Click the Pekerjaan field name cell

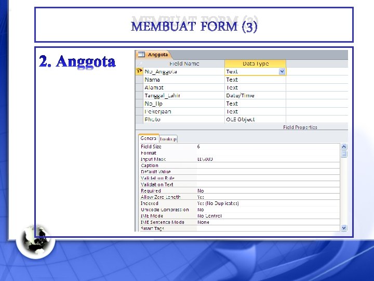(184, 111)
